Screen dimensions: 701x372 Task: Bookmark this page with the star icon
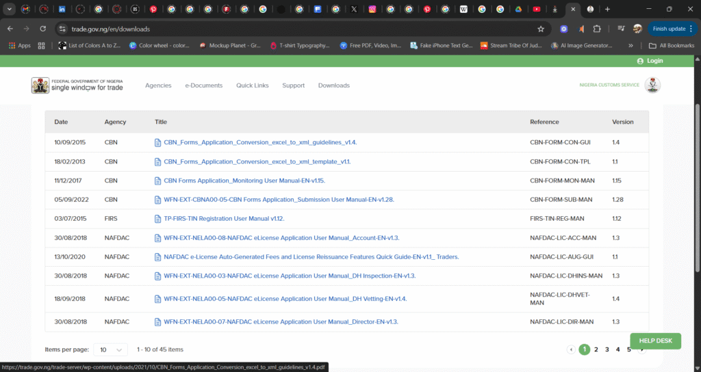point(541,29)
